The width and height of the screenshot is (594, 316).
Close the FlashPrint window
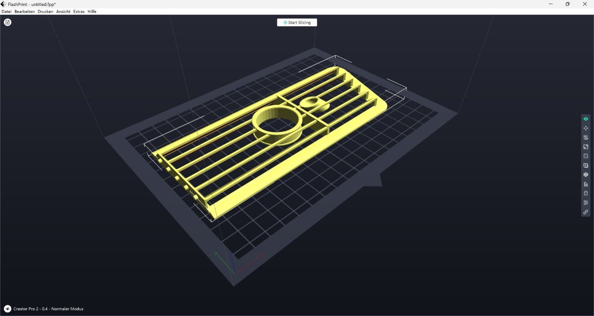click(585, 4)
